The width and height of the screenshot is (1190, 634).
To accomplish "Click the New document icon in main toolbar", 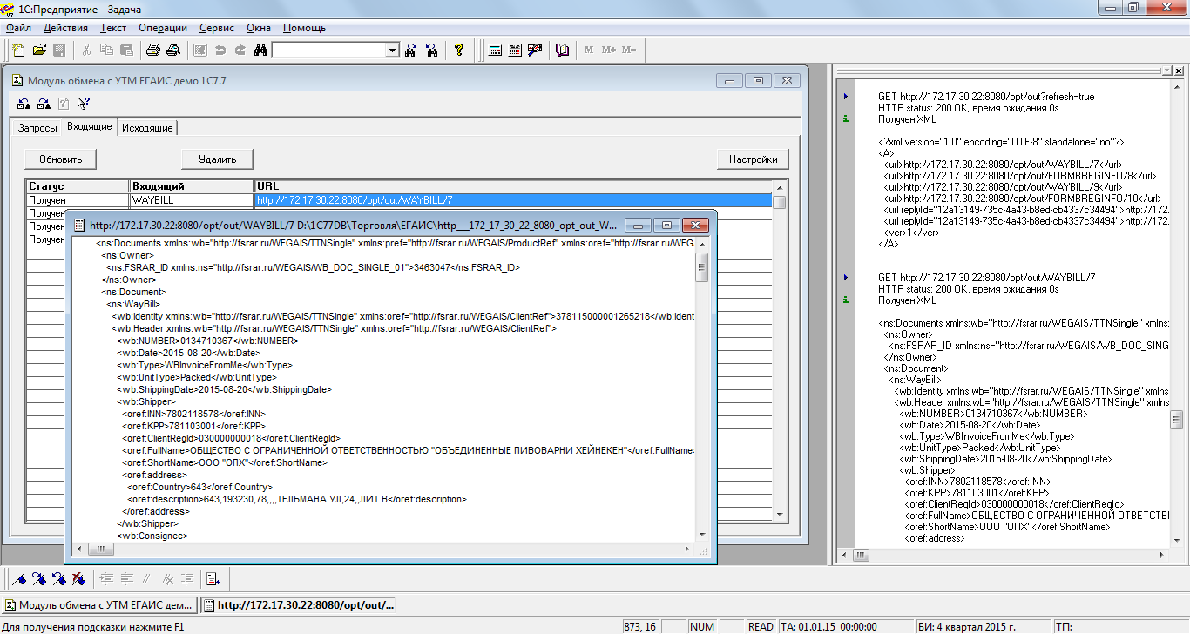I will click(19, 50).
